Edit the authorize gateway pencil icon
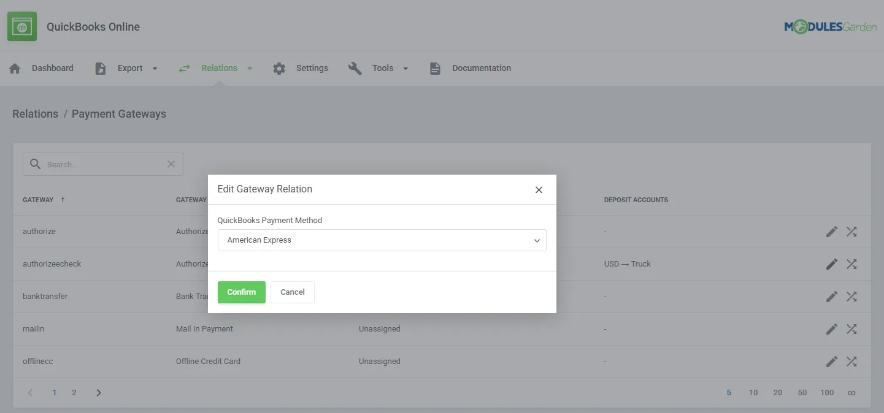Screen dimensions: 884x413 tap(832, 232)
